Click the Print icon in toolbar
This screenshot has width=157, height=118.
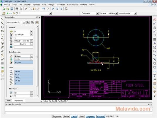click(x=17, y=9)
